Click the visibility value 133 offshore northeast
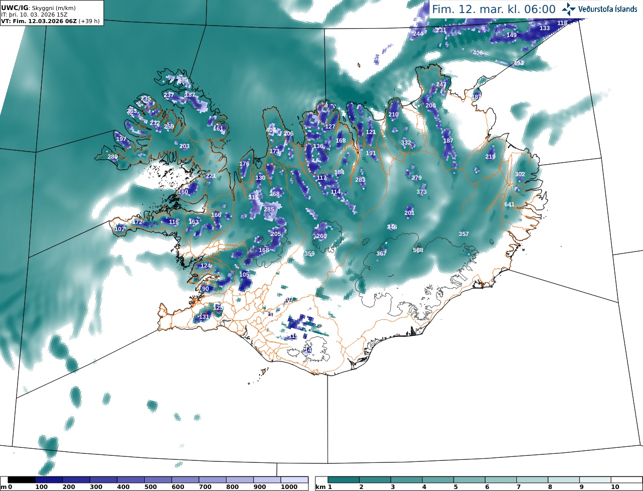This screenshot has width=643, height=491. (x=545, y=28)
